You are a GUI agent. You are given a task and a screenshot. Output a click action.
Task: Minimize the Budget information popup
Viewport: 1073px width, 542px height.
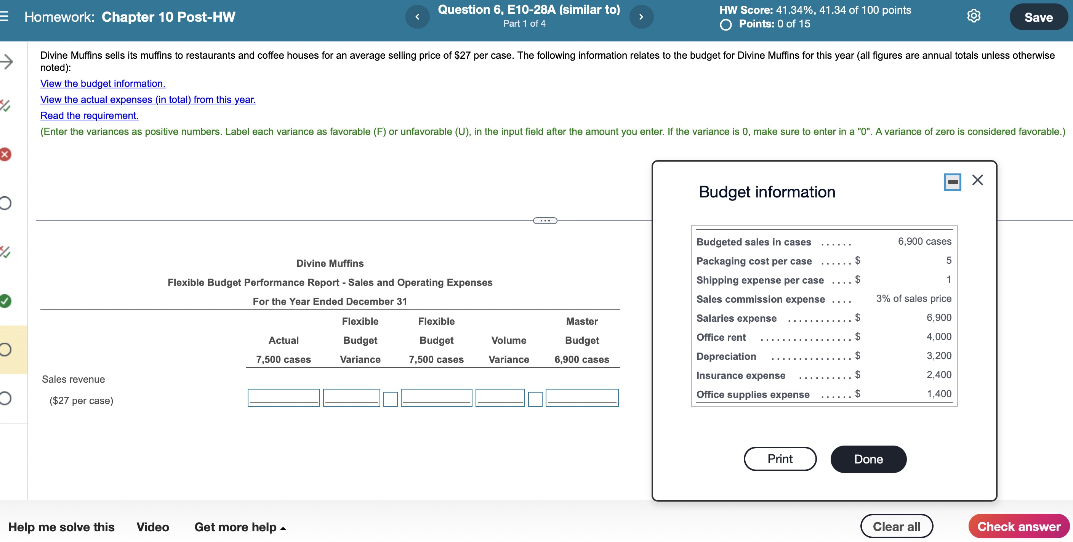952,182
